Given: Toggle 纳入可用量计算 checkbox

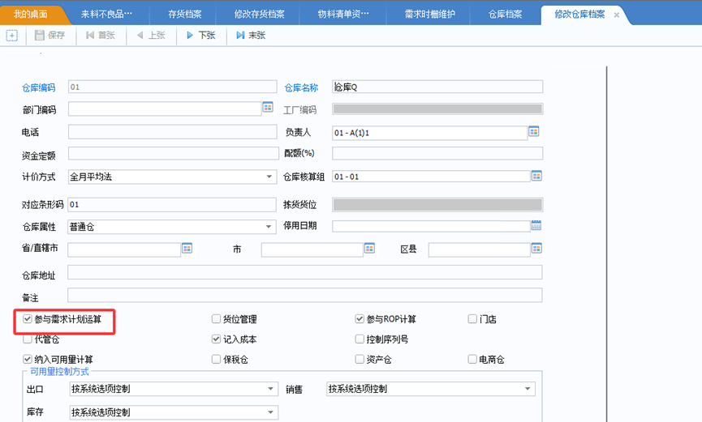Looking at the screenshot, I should coord(28,359).
